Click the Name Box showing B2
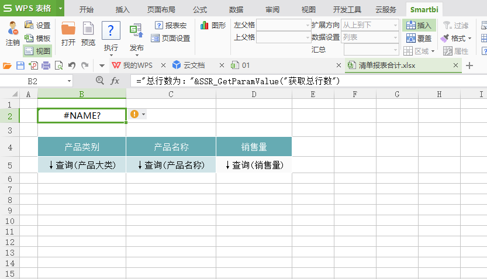The image size is (487, 279). point(33,81)
